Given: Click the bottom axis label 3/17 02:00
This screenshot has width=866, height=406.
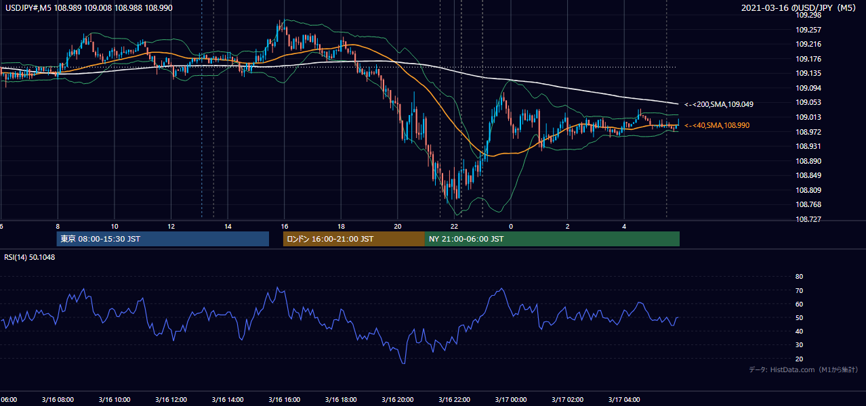Looking at the screenshot, I should (568, 400).
